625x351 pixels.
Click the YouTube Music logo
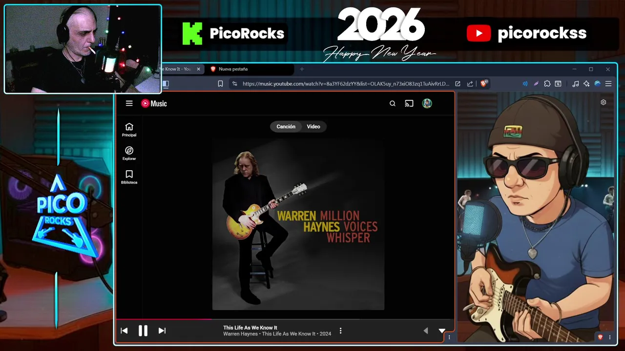click(154, 103)
